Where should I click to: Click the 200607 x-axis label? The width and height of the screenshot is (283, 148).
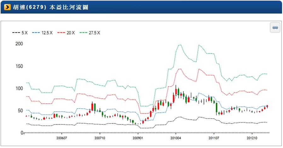click(61, 138)
